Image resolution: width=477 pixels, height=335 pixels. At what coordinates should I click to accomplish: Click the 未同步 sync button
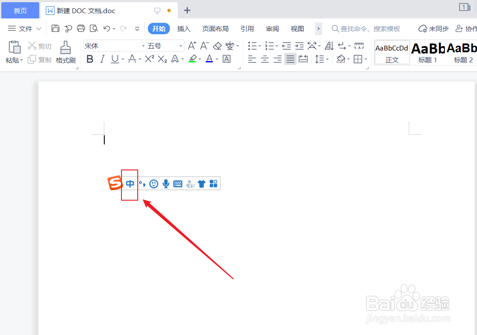click(433, 29)
